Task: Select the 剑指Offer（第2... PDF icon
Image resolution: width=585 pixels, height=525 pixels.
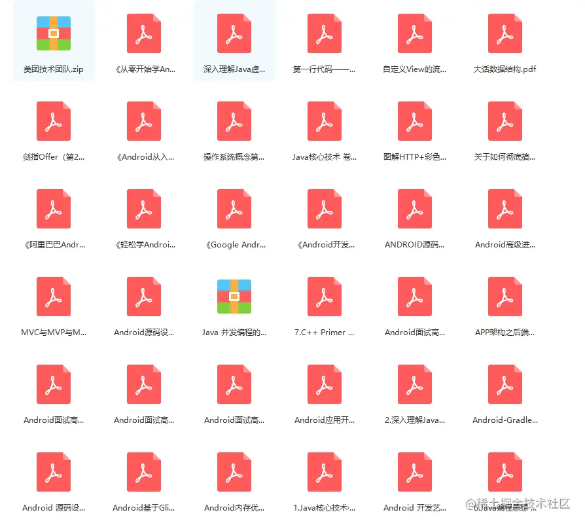Action: (54, 121)
